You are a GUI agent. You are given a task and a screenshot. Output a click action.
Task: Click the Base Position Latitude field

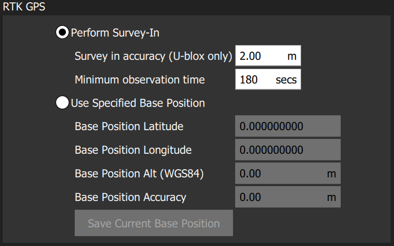click(x=288, y=126)
